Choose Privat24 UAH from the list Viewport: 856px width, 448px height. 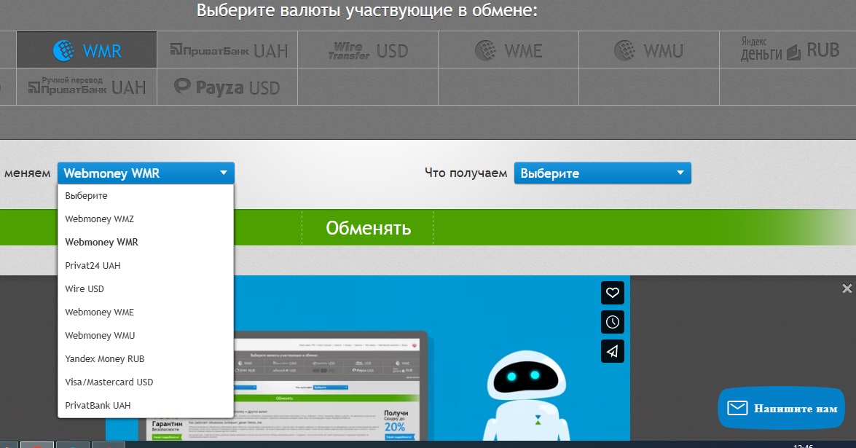click(146, 265)
